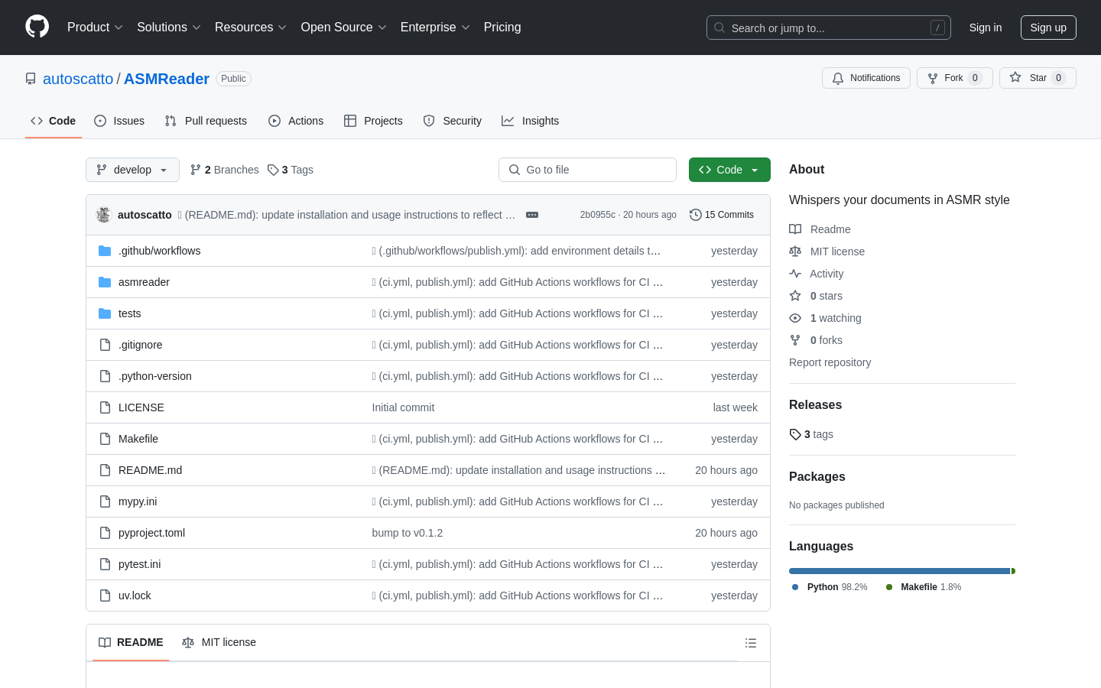Screen dimensions: 1101x688
Task: Open the green Code dropdown button
Action: tap(729, 170)
